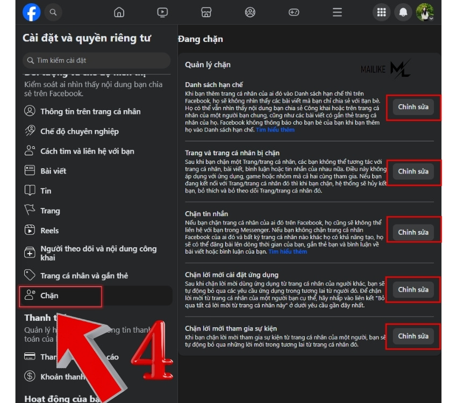This screenshot has height=403, width=457.
Task: Click the Tin book icon
Action: click(x=30, y=190)
